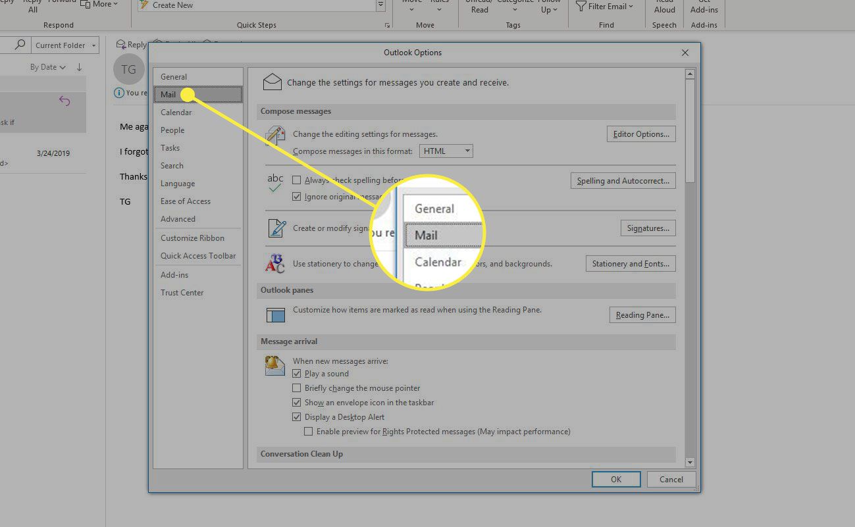The width and height of the screenshot is (855, 527).
Task: Go to the Tasks options category
Action: (197, 148)
